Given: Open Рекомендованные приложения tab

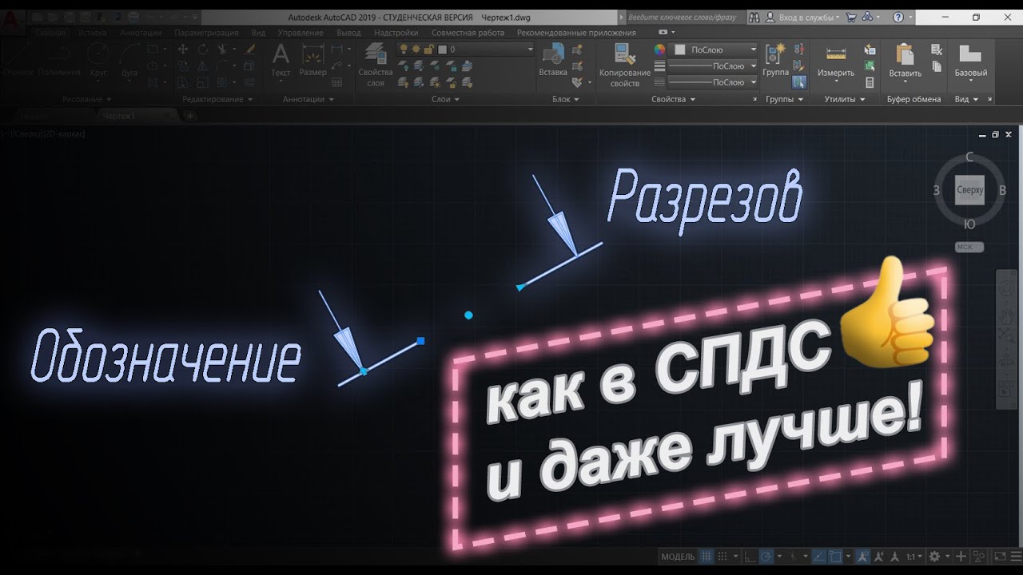Looking at the screenshot, I should (576, 33).
